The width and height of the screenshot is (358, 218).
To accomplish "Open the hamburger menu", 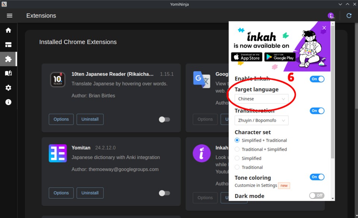I will pyautogui.click(x=10, y=16).
